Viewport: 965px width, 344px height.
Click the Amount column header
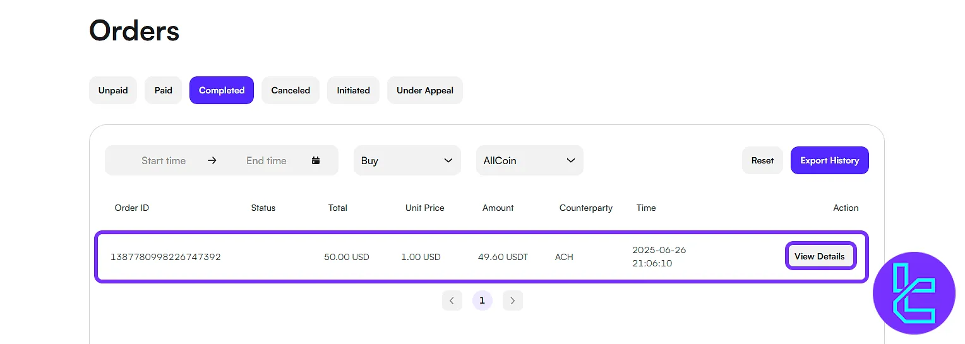[x=498, y=208]
